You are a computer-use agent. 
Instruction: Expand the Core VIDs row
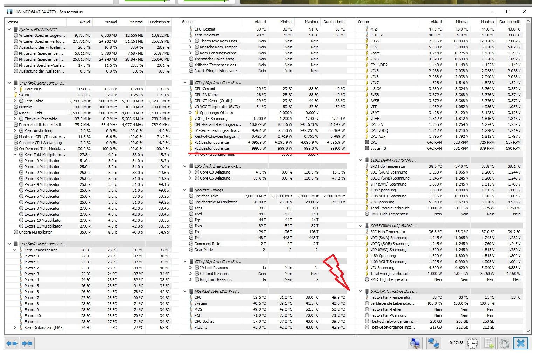[15, 89]
